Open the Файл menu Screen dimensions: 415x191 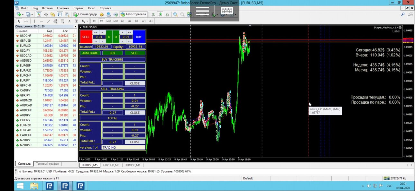[x=24, y=8]
